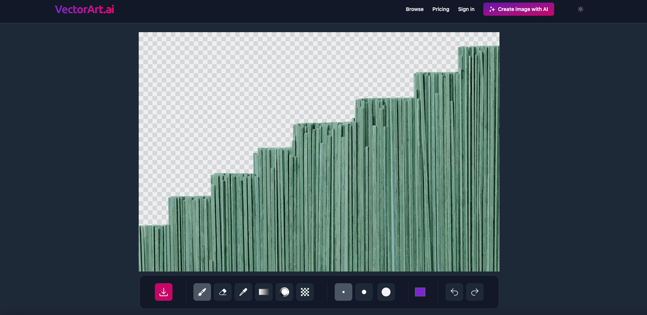Select the paintbrush tool

[x=202, y=292]
